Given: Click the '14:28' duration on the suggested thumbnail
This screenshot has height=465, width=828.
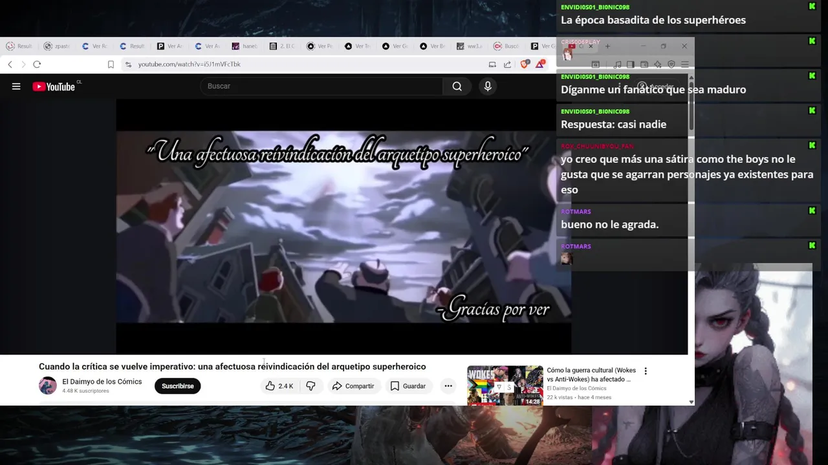Looking at the screenshot, I should (532, 402).
